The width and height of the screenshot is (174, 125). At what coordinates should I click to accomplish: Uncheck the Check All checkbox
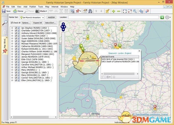[12, 23]
